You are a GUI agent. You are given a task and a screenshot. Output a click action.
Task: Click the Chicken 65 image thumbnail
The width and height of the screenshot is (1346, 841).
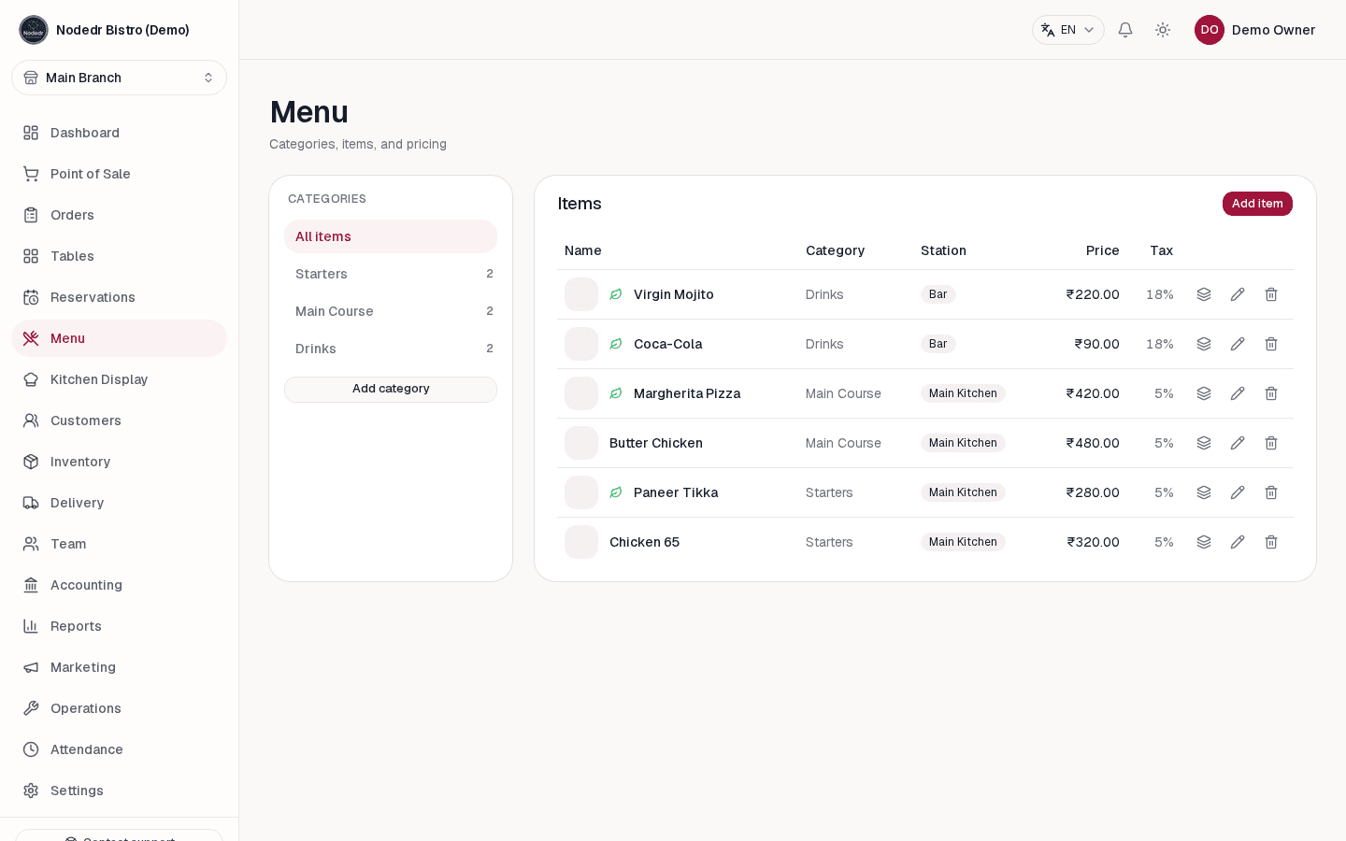[581, 542]
